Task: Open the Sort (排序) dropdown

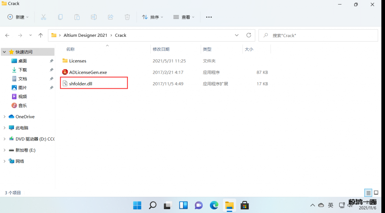Action: point(153,17)
